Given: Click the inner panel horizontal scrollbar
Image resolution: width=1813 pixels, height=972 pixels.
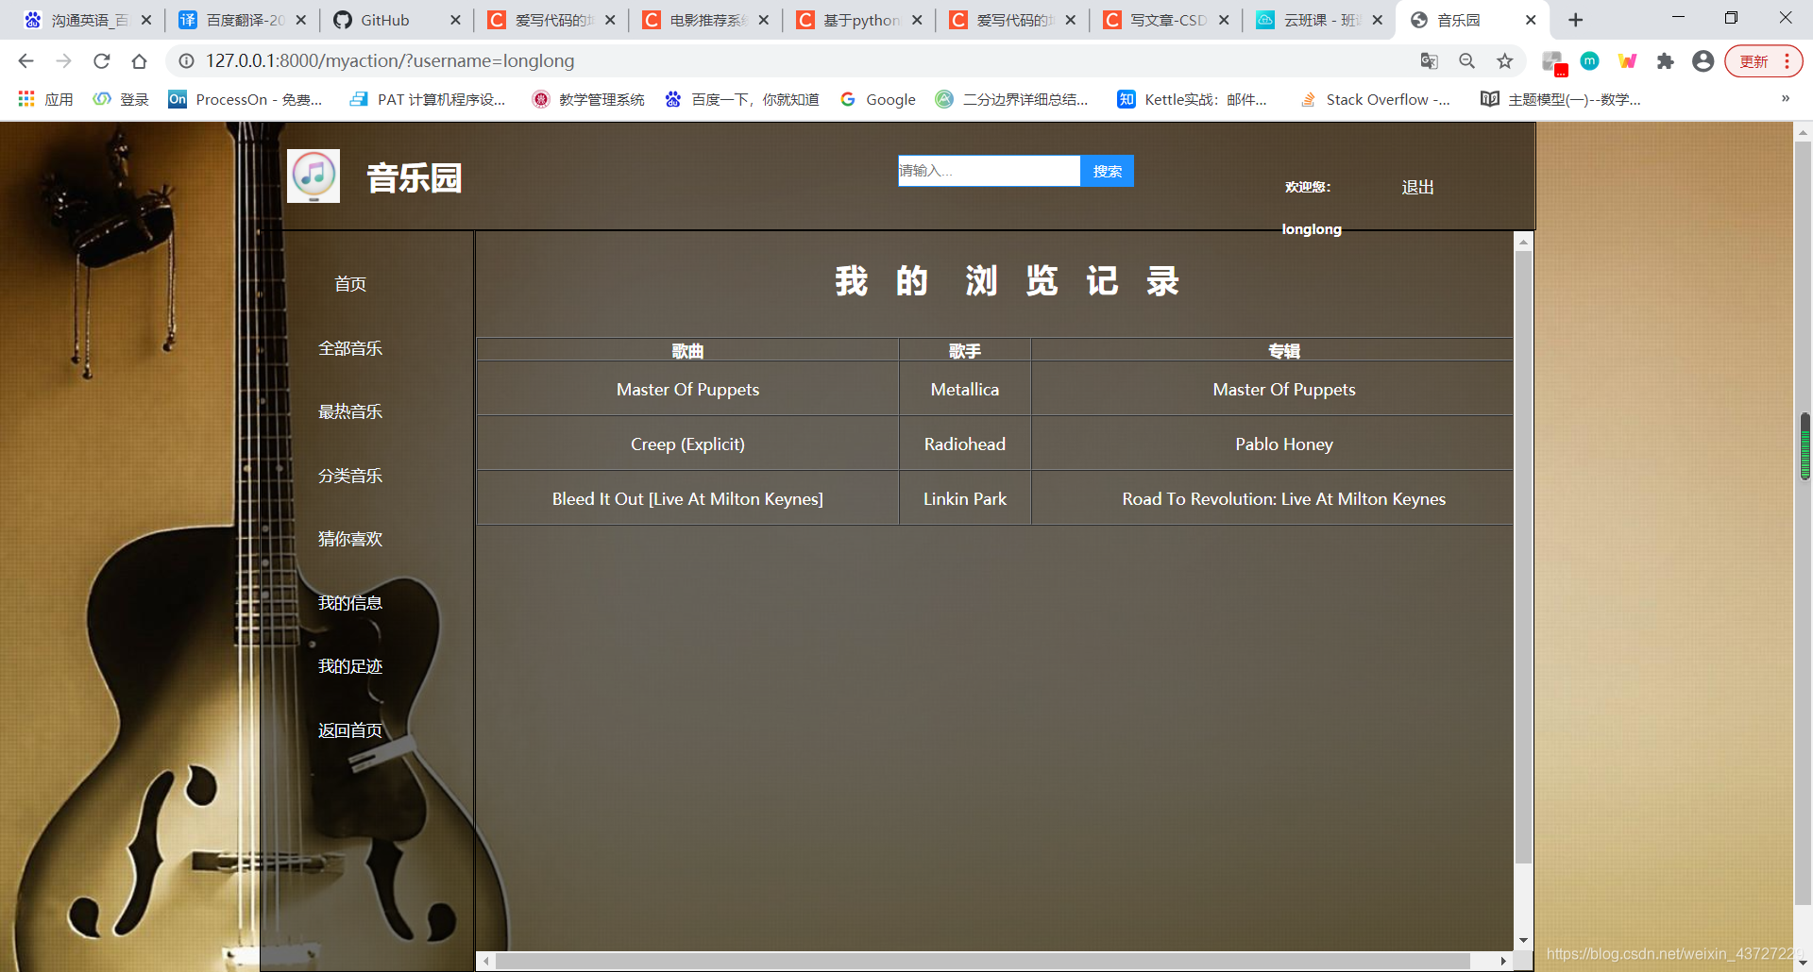Looking at the screenshot, I should (x=982, y=961).
